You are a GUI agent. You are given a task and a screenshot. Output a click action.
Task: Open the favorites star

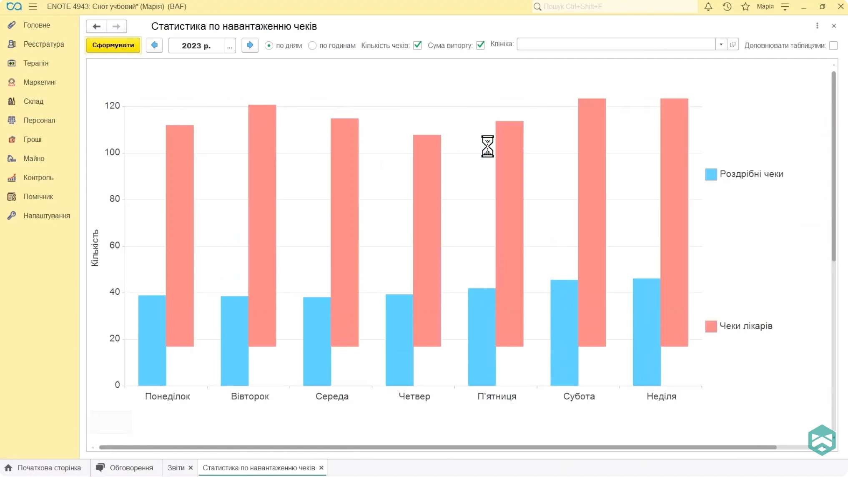pos(745,7)
